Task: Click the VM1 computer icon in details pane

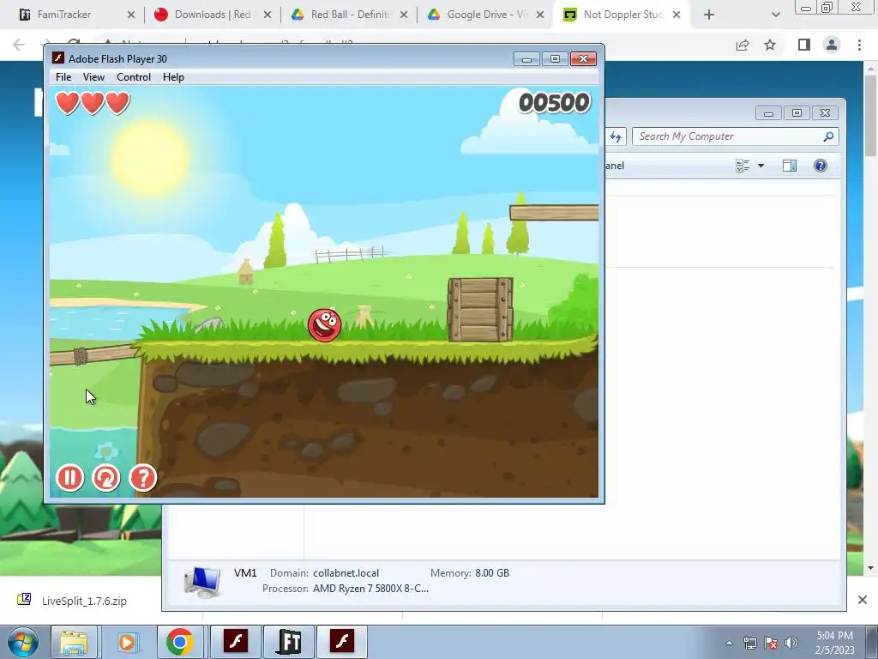Action: 202,582
